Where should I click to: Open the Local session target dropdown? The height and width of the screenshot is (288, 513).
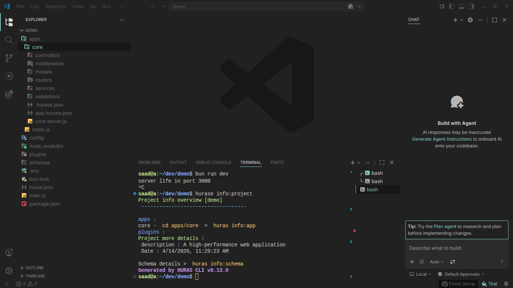tap(421, 274)
